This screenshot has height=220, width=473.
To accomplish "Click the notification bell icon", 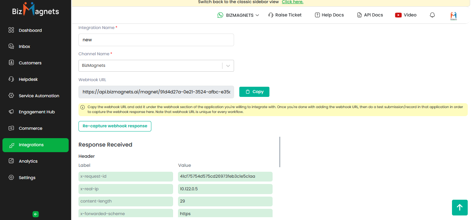I will [432, 15].
